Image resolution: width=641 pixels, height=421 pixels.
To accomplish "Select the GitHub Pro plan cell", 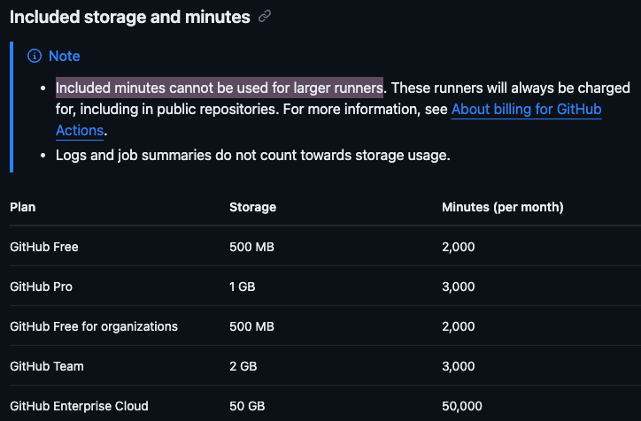I will 42,287.
